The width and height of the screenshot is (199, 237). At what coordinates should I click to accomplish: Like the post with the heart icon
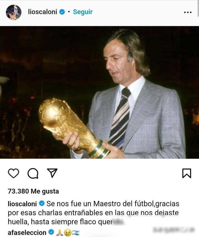point(14,173)
